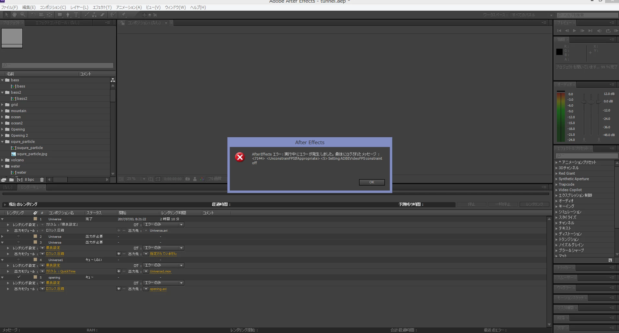Select the Brush tool
Screen dimensions: 619x333
86,15
